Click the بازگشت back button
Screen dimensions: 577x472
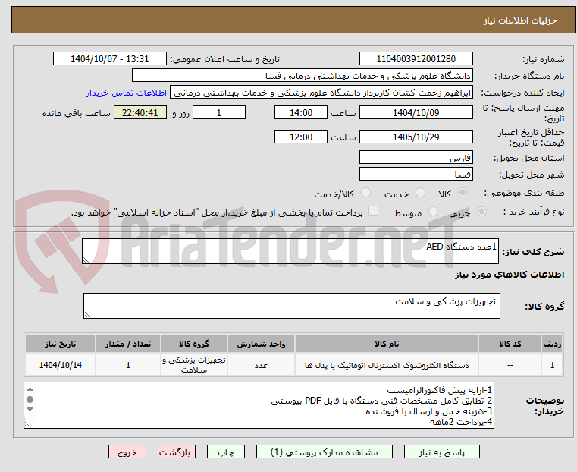[x=177, y=452]
